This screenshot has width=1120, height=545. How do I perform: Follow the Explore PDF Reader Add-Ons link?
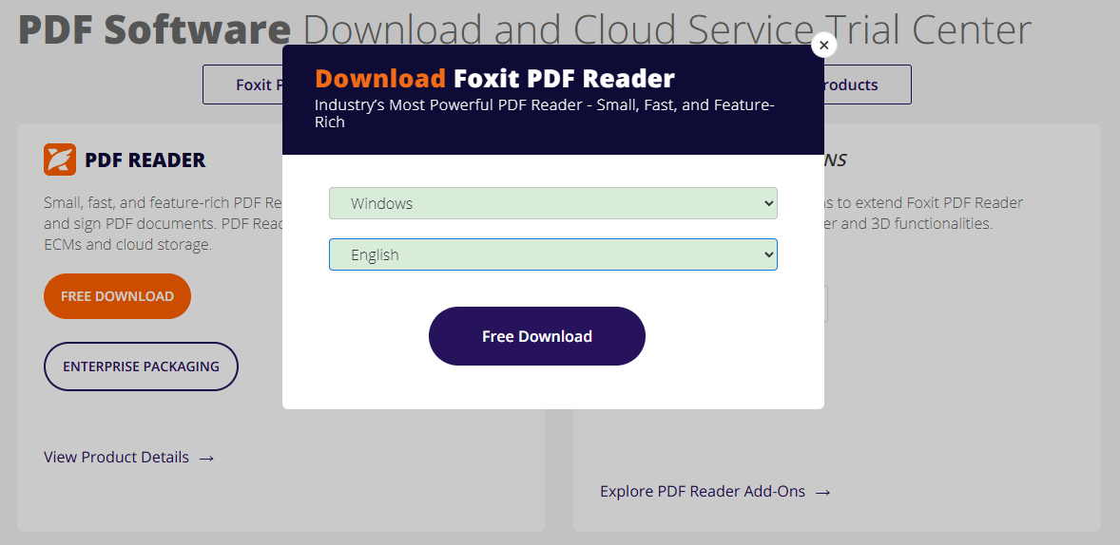703,492
